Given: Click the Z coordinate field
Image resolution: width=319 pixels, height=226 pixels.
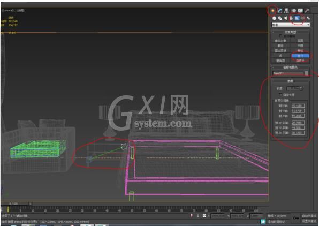Looking at the screenshot, I should click(x=256, y=216).
